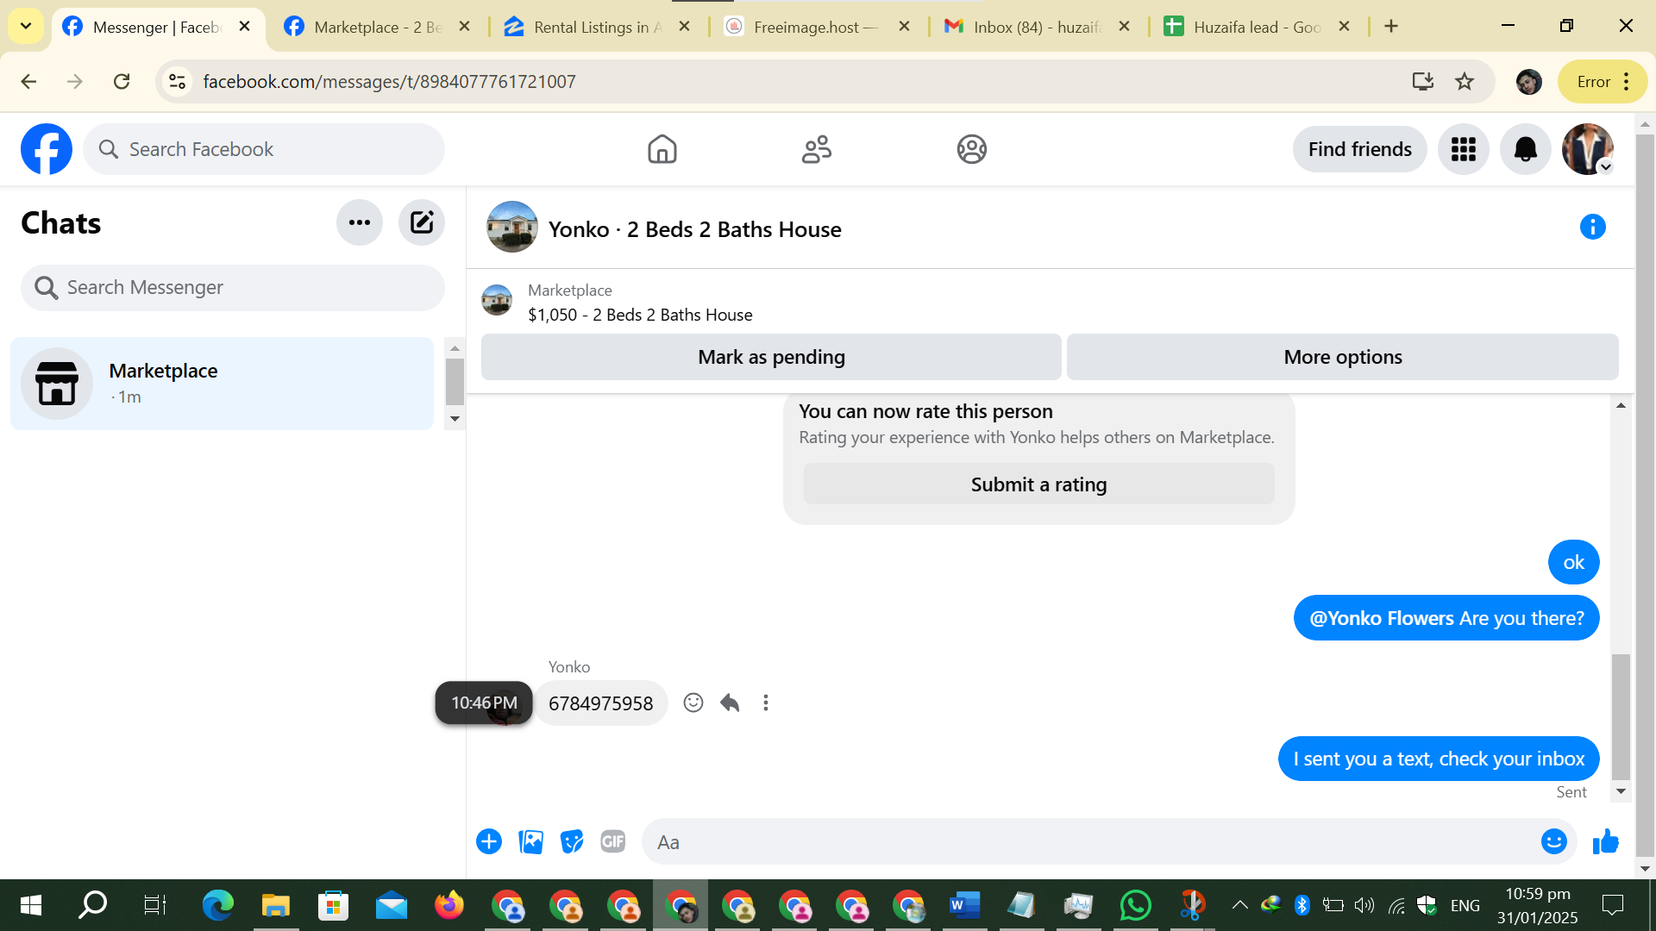
Task: Choose a GIF in composer
Action: [x=613, y=841]
